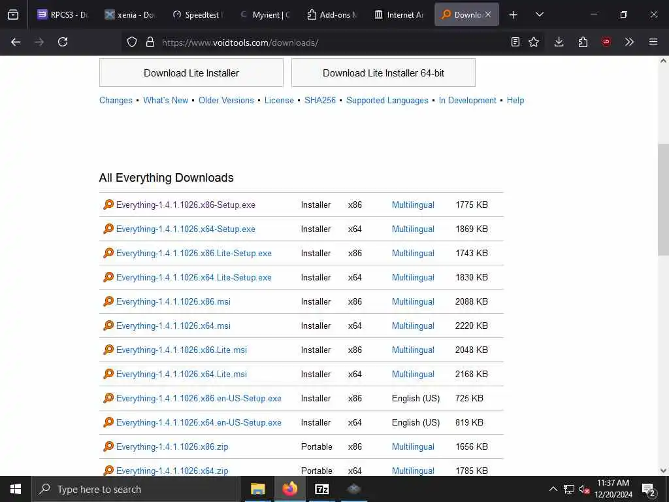The image size is (669, 502).
Task: Click the Everything icon beside x64.msi
Action: [108, 326]
